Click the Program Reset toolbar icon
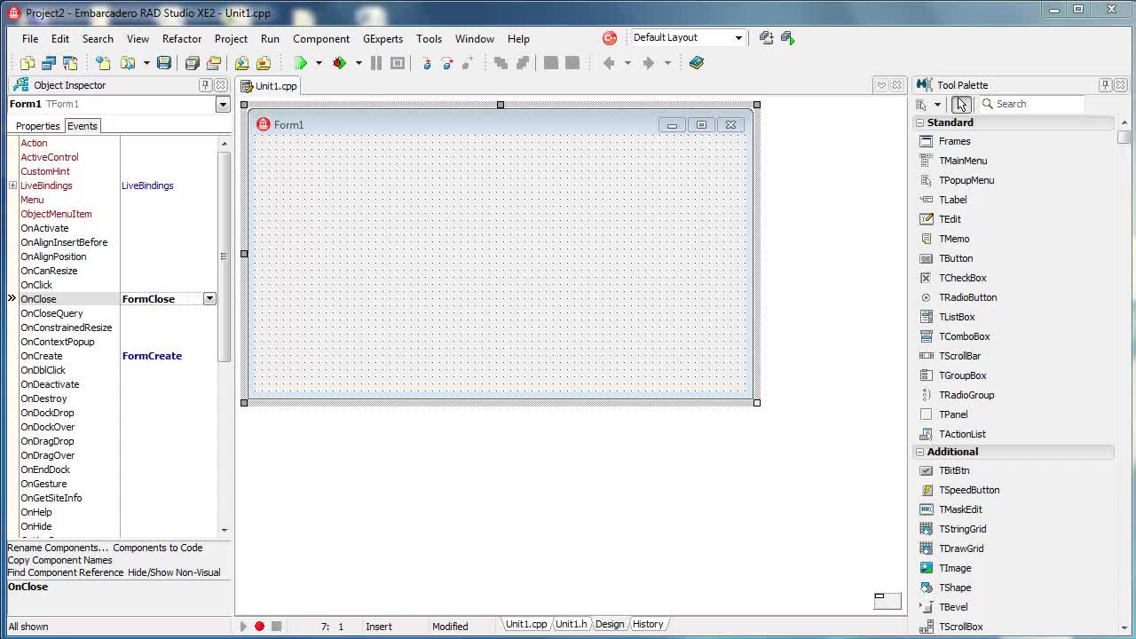Viewport: 1136px width, 639px height. tap(398, 63)
